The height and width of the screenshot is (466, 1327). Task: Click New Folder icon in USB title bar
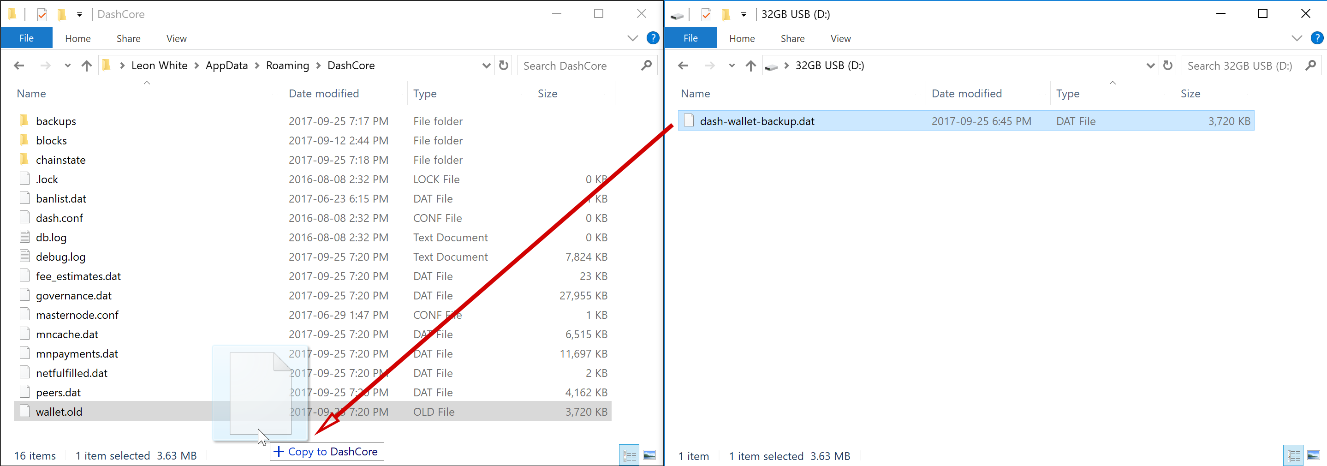pyautogui.click(x=726, y=14)
